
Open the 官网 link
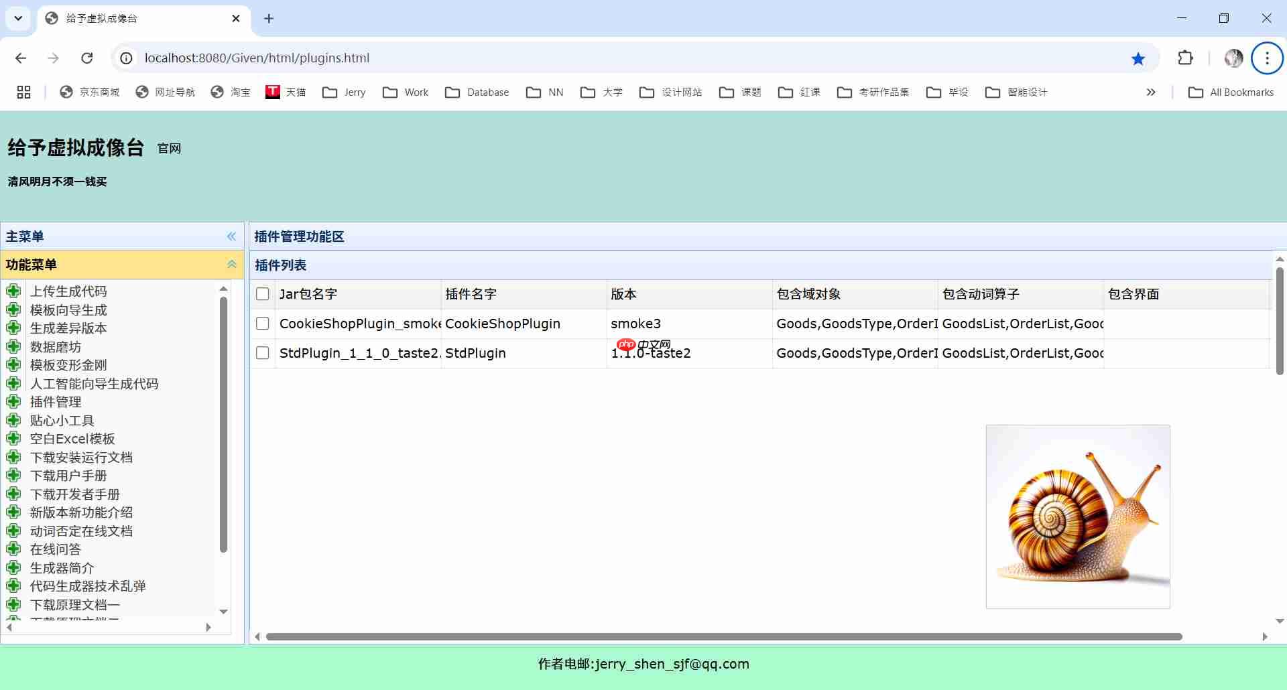[169, 149]
